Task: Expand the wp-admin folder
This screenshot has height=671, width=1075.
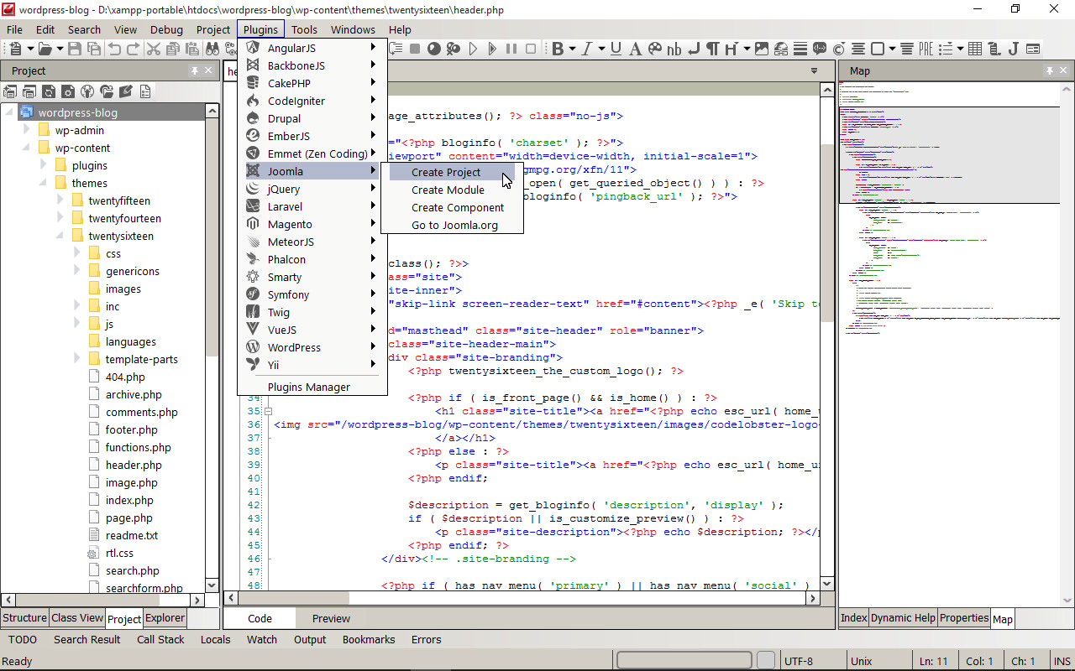Action: click(x=27, y=130)
